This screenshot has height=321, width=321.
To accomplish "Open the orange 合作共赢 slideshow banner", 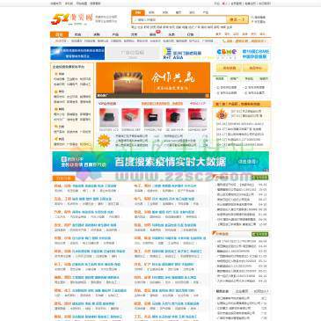I will point(153,80).
